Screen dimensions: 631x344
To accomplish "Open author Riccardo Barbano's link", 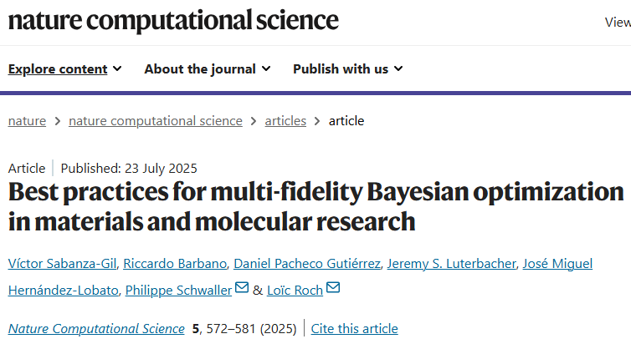I will click(175, 264).
